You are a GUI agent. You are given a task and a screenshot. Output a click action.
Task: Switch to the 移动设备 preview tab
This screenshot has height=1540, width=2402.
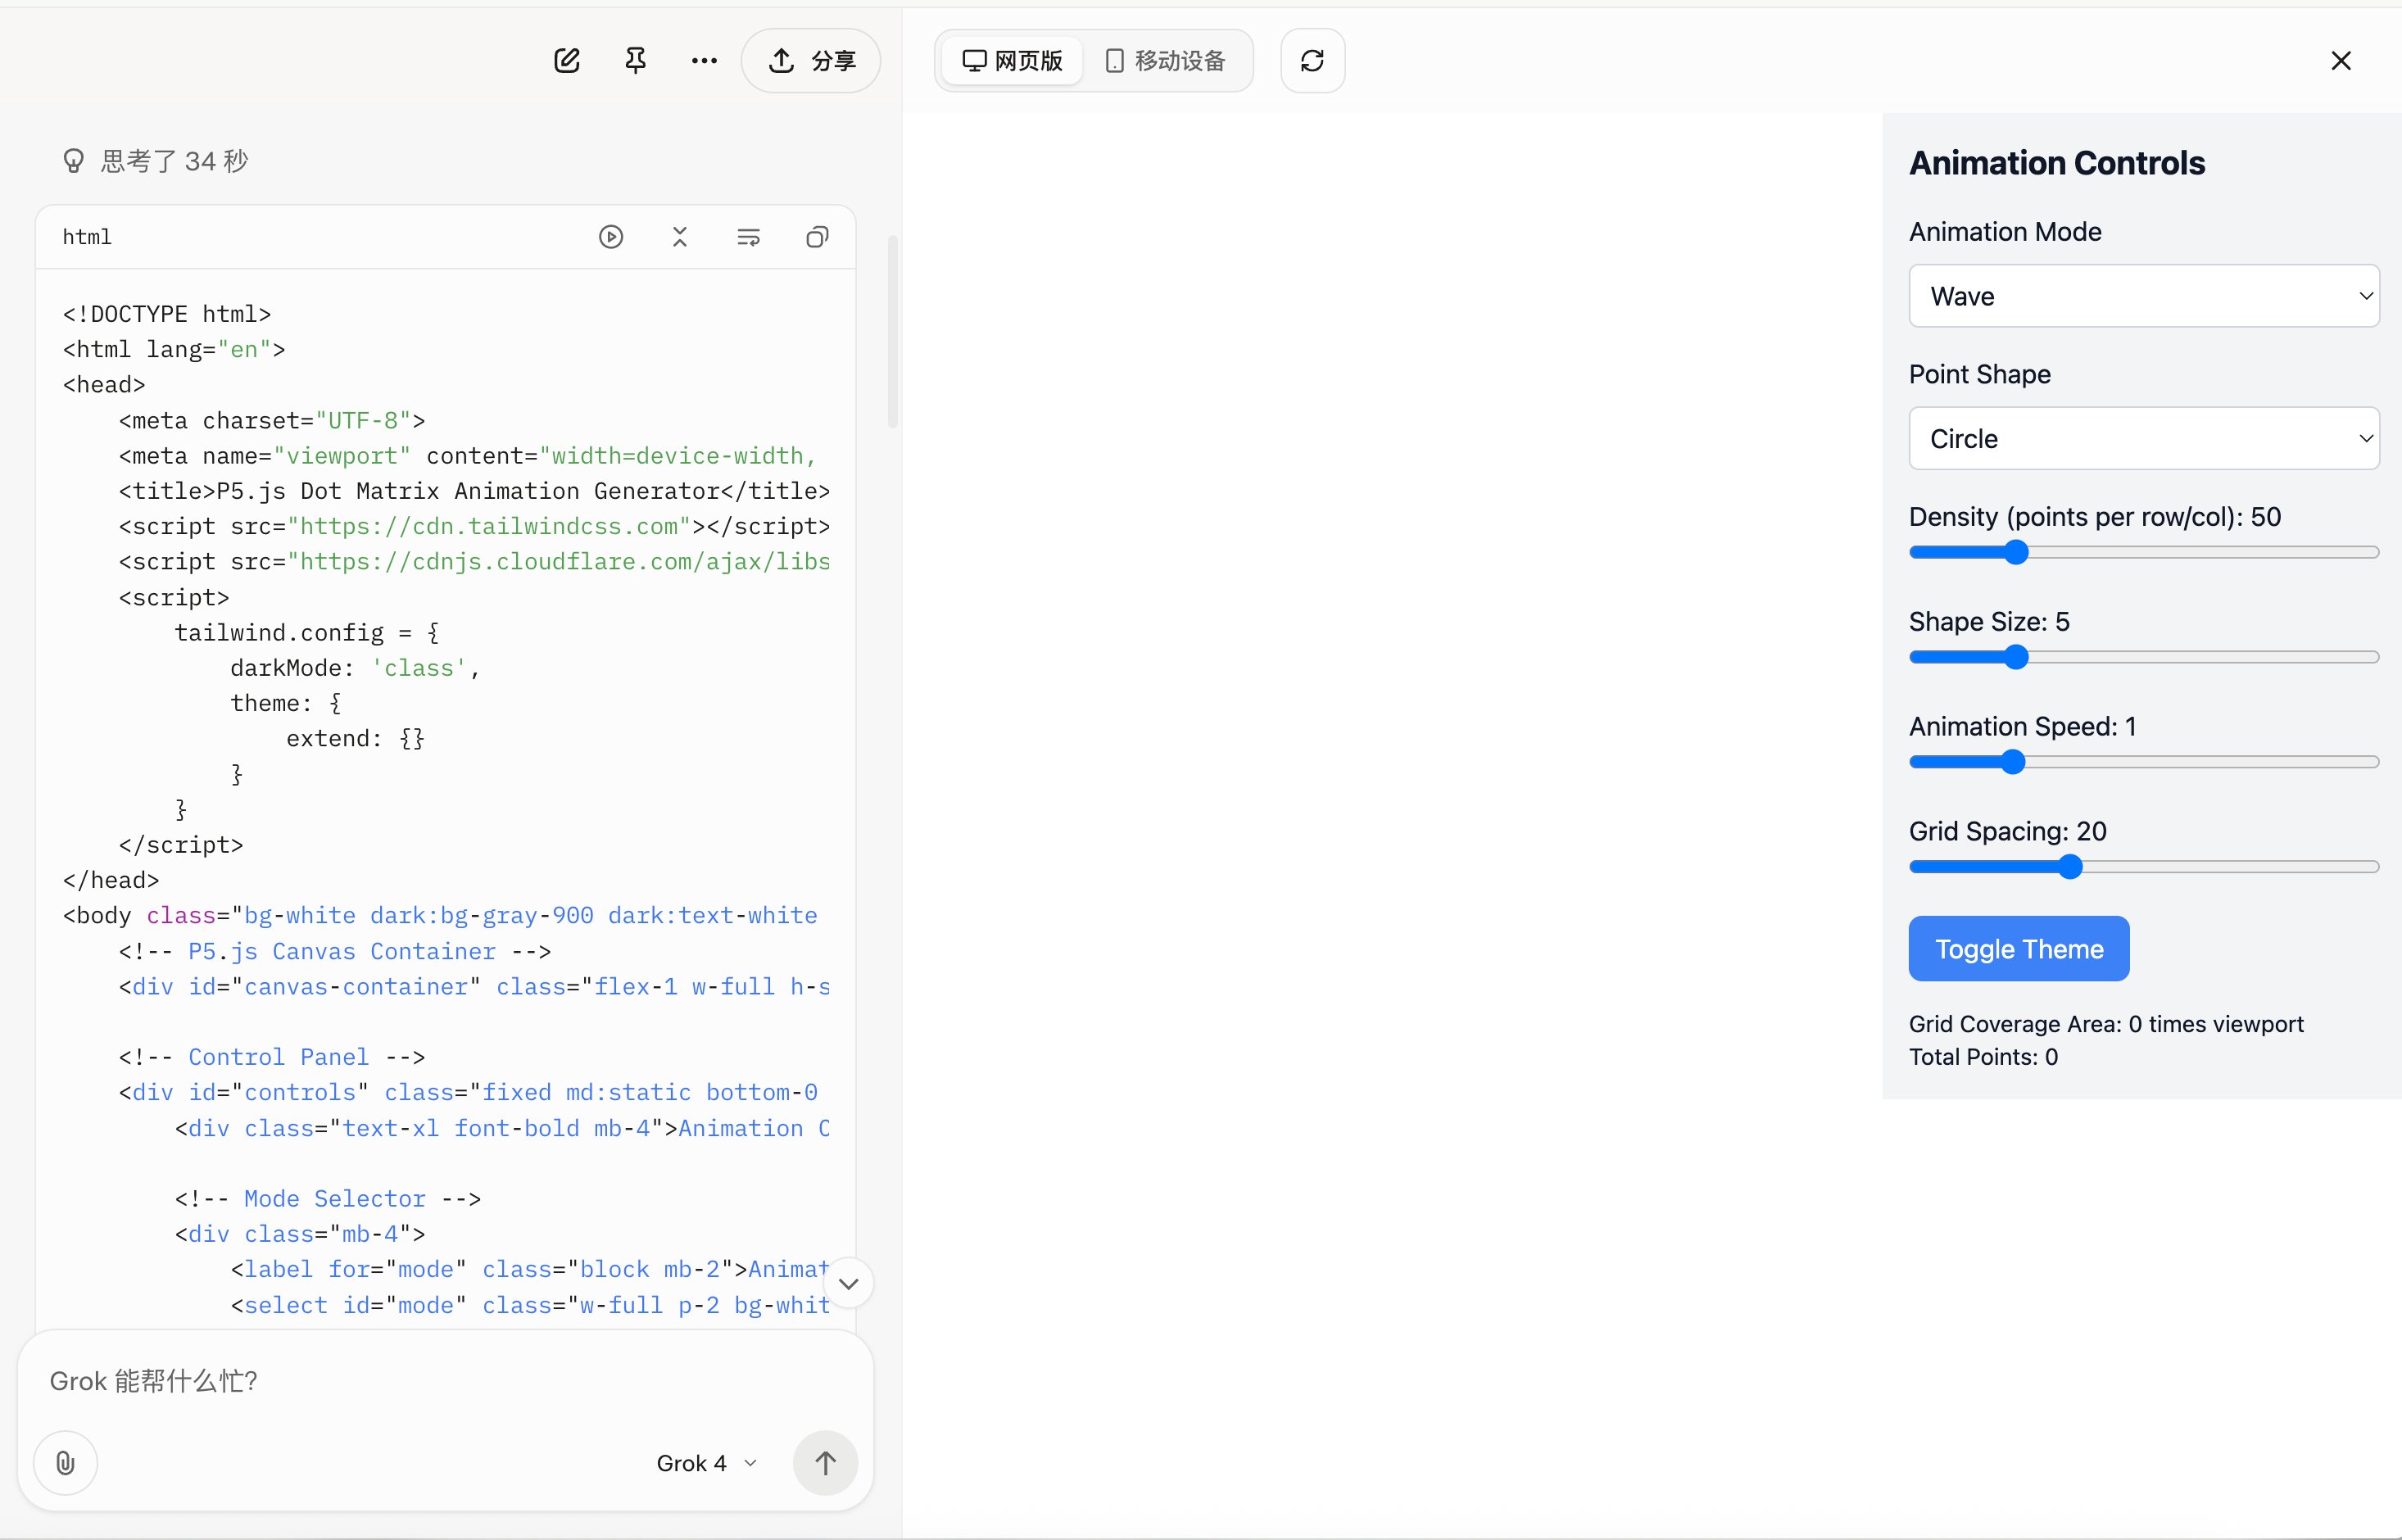point(1166,61)
